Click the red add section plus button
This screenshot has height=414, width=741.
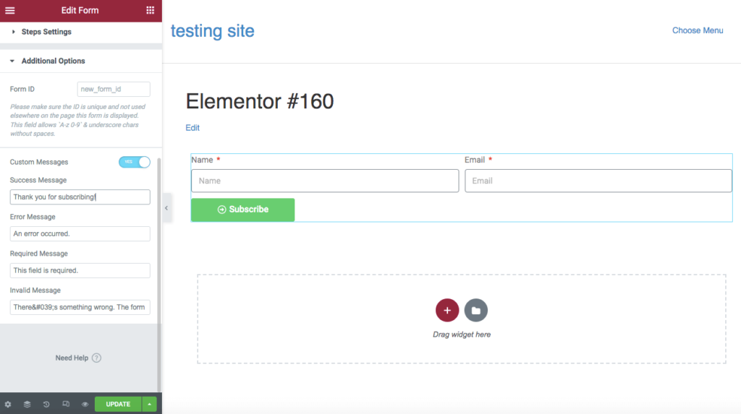(447, 310)
